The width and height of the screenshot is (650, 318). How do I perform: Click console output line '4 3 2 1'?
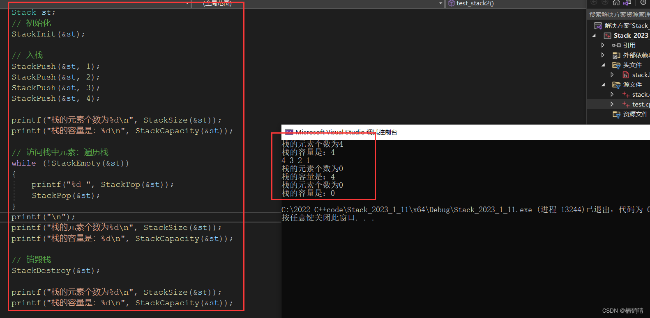tap(296, 161)
